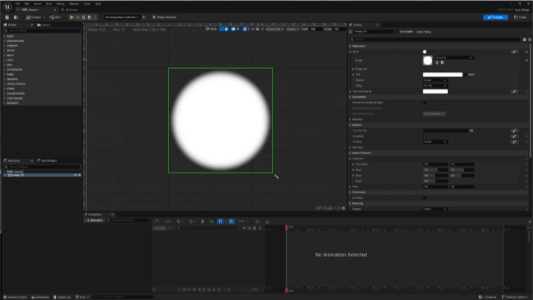Viewport: 533px width, 300px height.
Task: Open the Edit menu
Action: (27, 4)
